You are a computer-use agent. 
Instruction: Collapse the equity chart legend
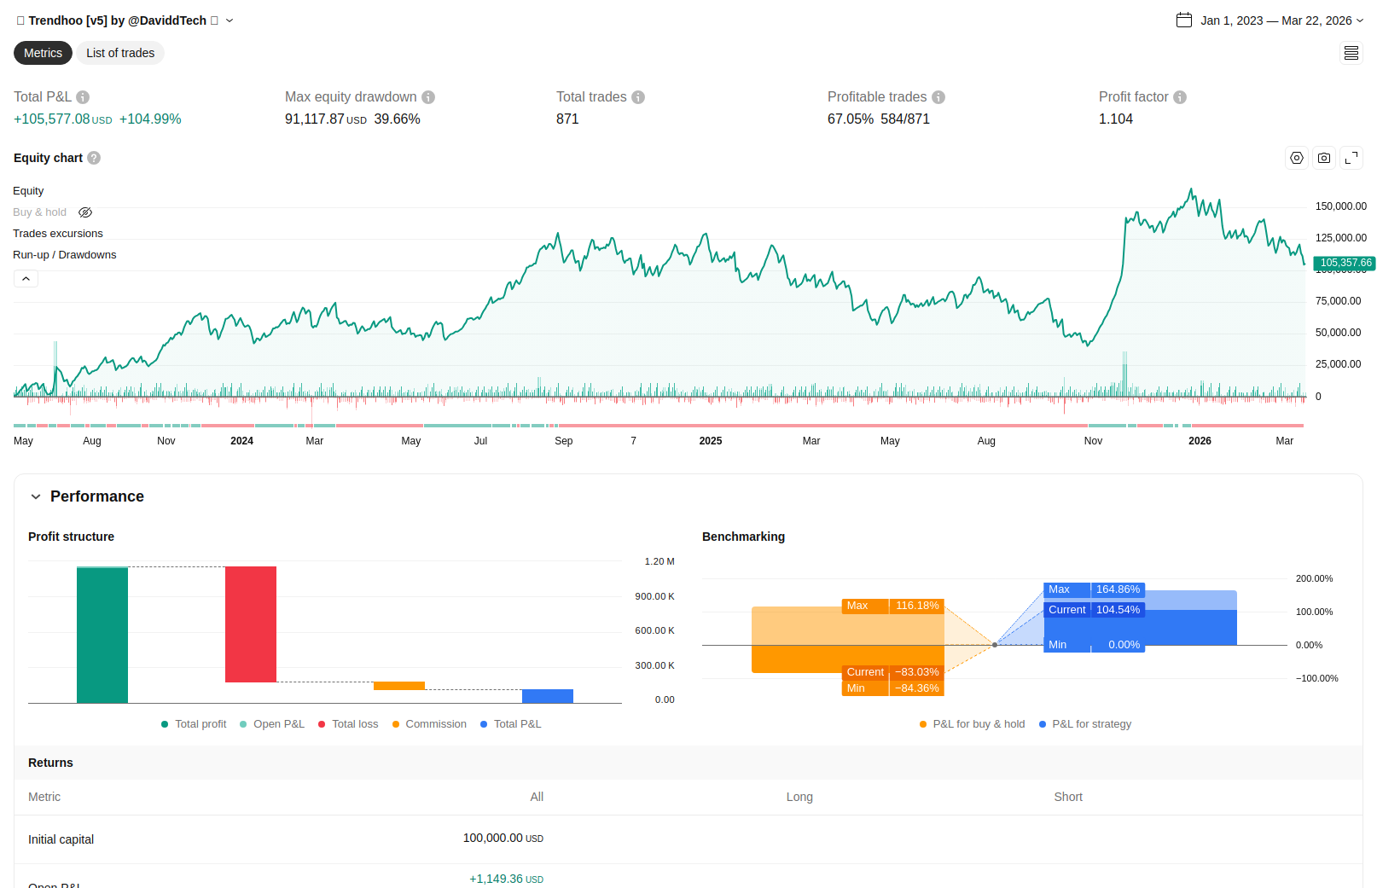[x=26, y=279]
